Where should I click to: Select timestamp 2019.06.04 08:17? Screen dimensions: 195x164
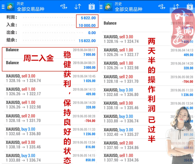tap(84, 50)
